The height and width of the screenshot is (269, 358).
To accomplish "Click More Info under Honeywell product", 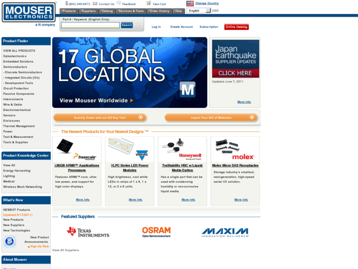I will click(189, 199).
